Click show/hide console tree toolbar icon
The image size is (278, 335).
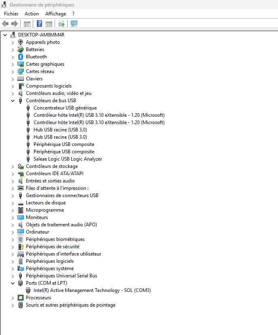pyautogui.click(x=27, y=24)
